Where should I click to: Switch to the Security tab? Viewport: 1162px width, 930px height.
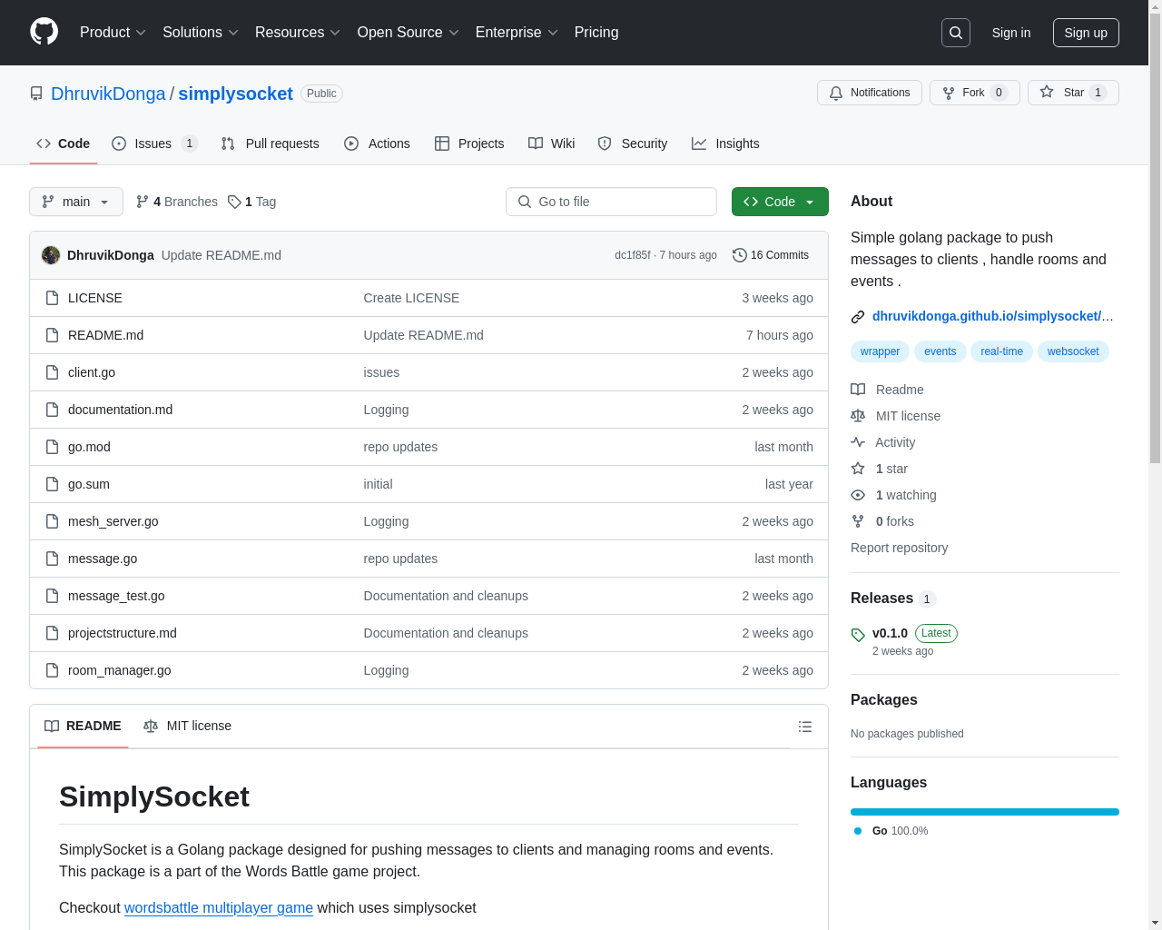click(633, 143)
